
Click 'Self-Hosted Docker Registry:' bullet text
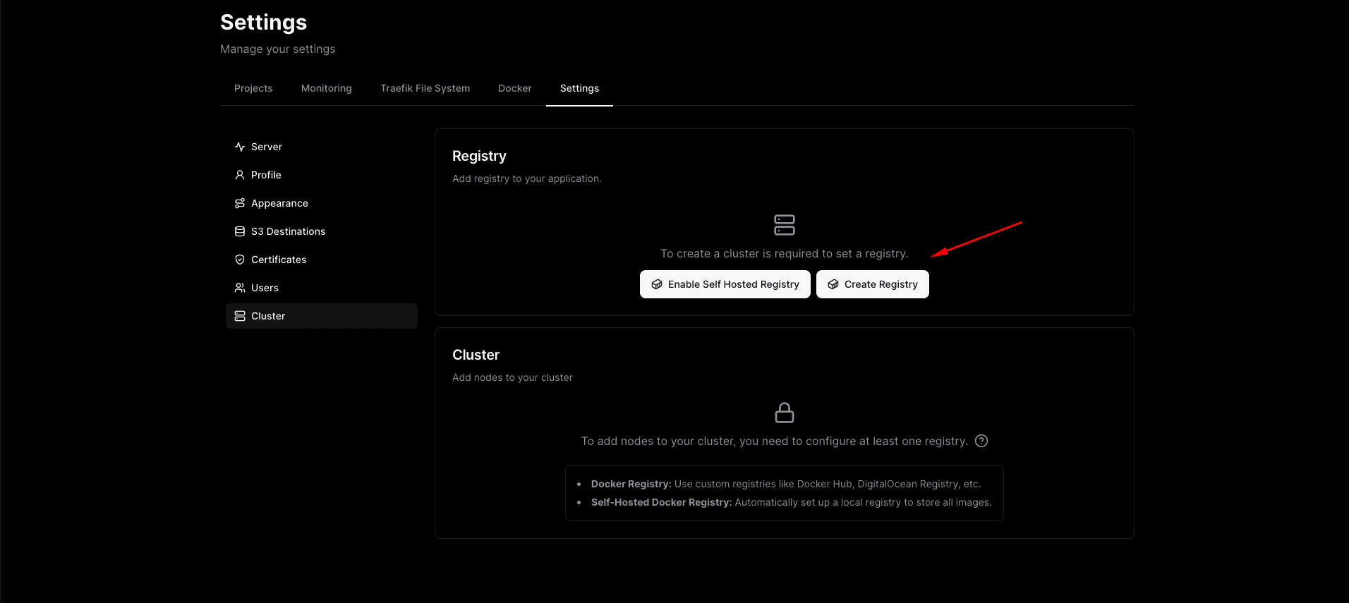coord(662,502)
